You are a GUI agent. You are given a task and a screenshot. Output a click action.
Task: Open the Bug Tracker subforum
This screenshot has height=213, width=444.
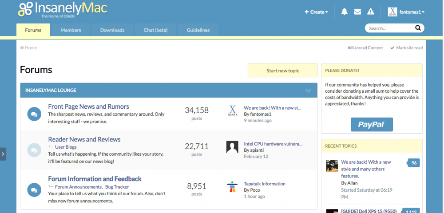tap(117, 187)
